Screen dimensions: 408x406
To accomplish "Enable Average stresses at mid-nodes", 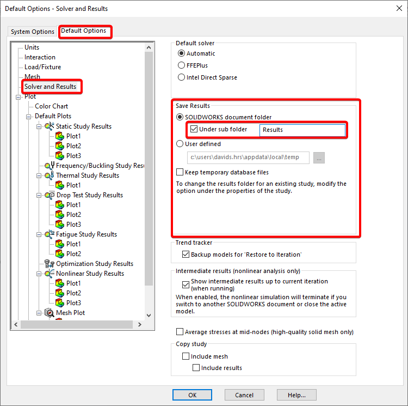I will click(x=180, y=332).
